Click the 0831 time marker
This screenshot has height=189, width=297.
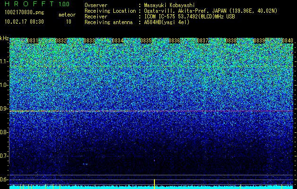33,41
